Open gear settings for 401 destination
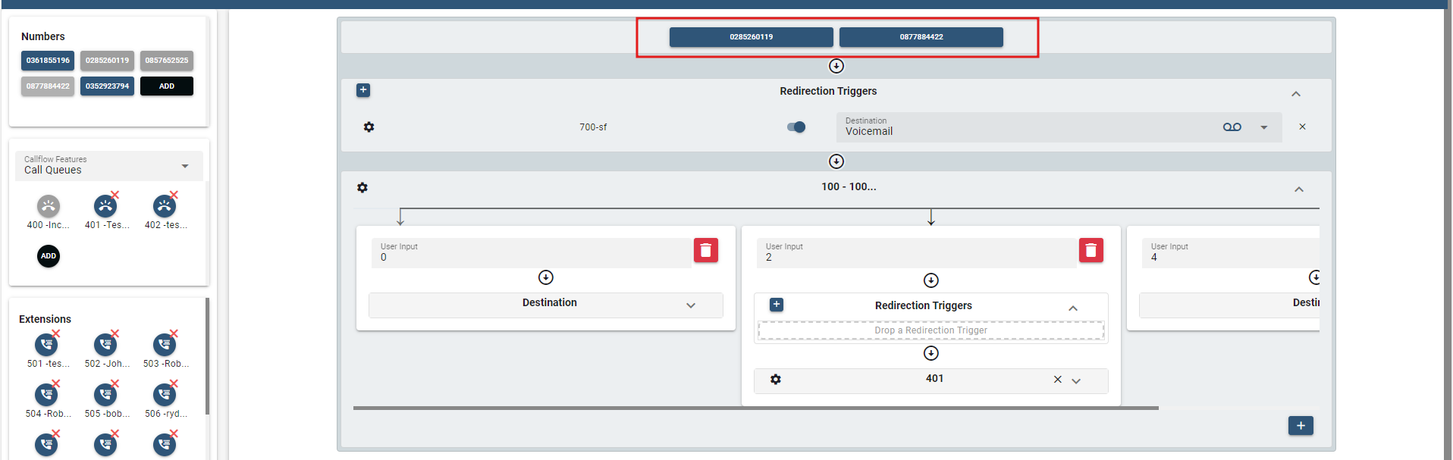Image resolution: width=1453 pixels, height=460 pixels. click(x=775, y=380)
